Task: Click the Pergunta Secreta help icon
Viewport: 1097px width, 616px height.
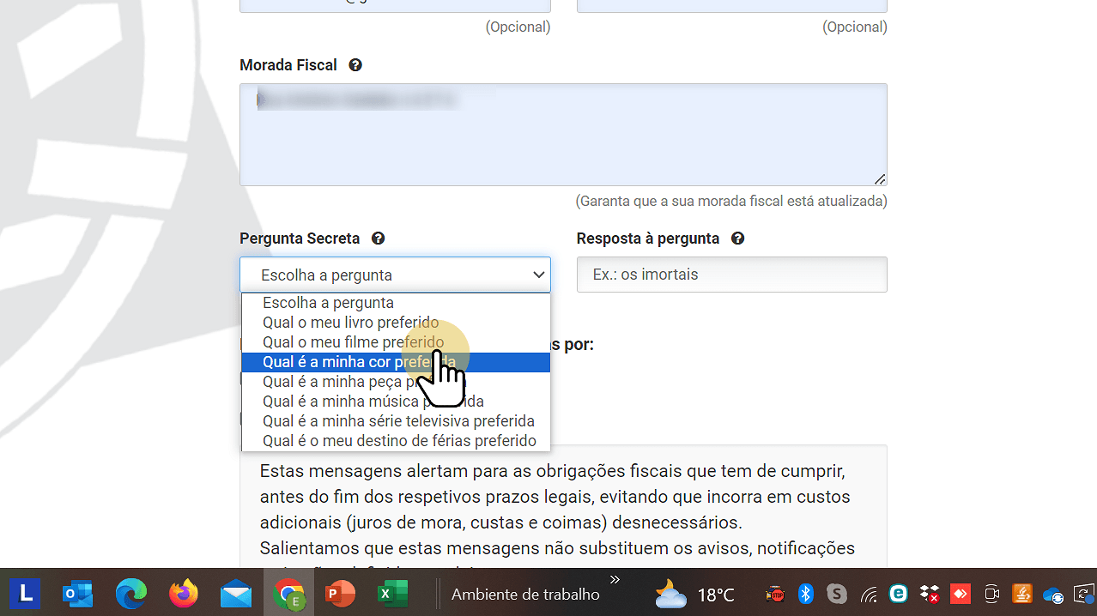Action: pos(378,239)
